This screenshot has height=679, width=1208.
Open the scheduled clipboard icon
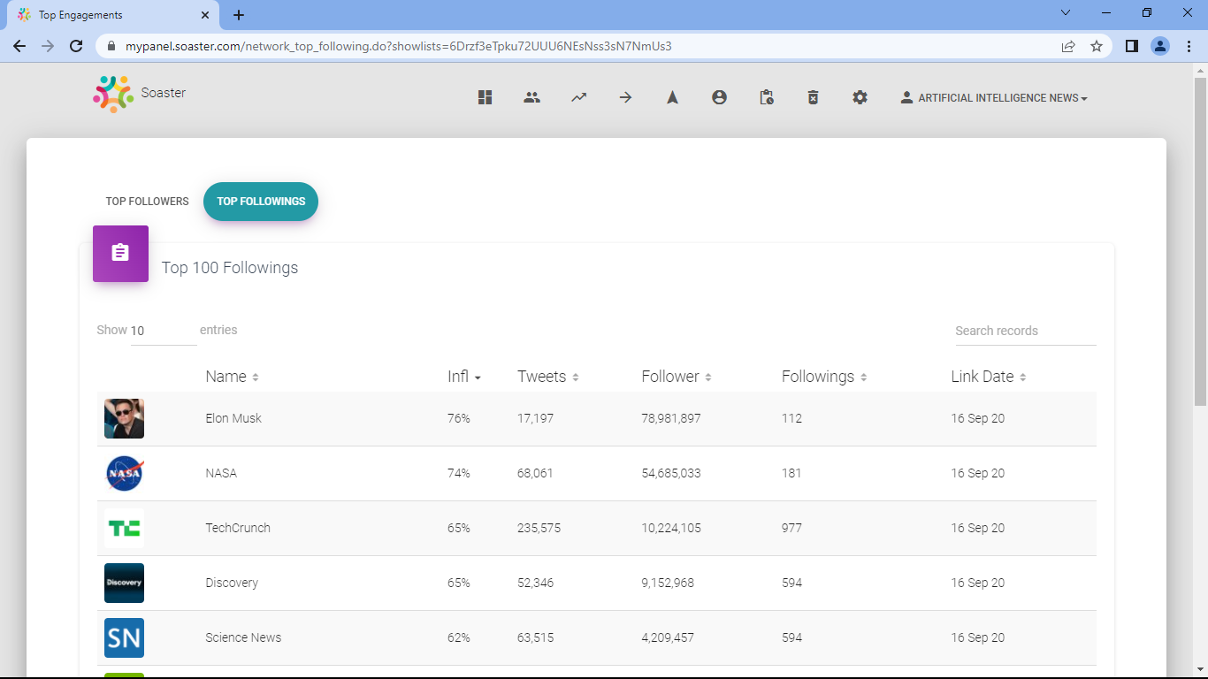point(767,98)
